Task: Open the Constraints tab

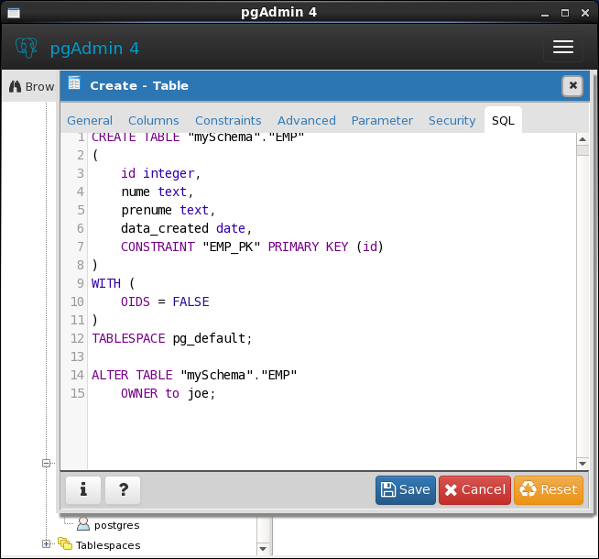Action: tap(228, 121)
